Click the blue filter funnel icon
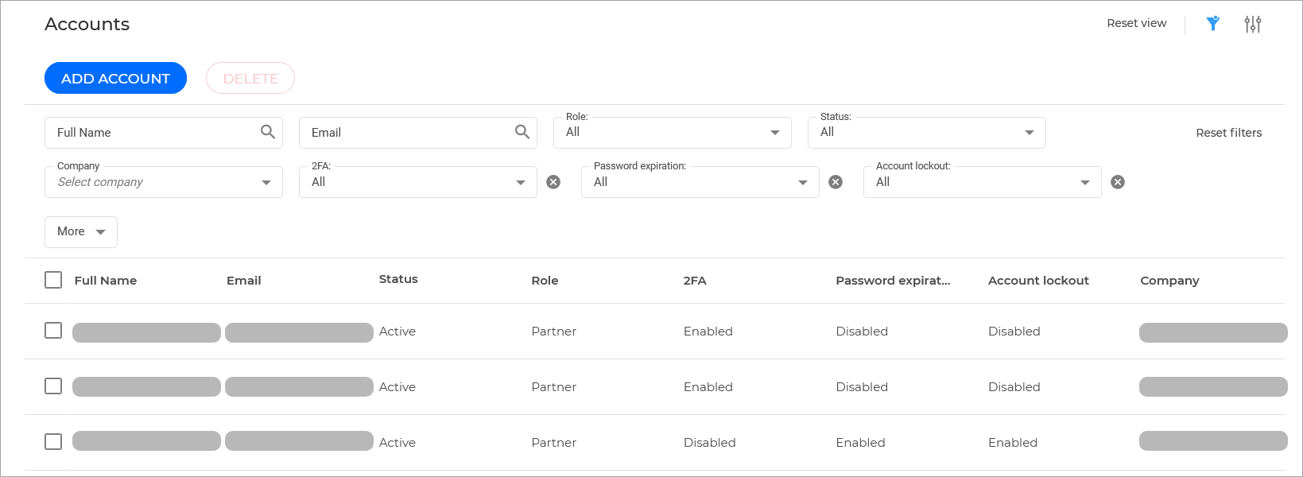The height and width of the screenshot is (477, 1303). 1212,24
